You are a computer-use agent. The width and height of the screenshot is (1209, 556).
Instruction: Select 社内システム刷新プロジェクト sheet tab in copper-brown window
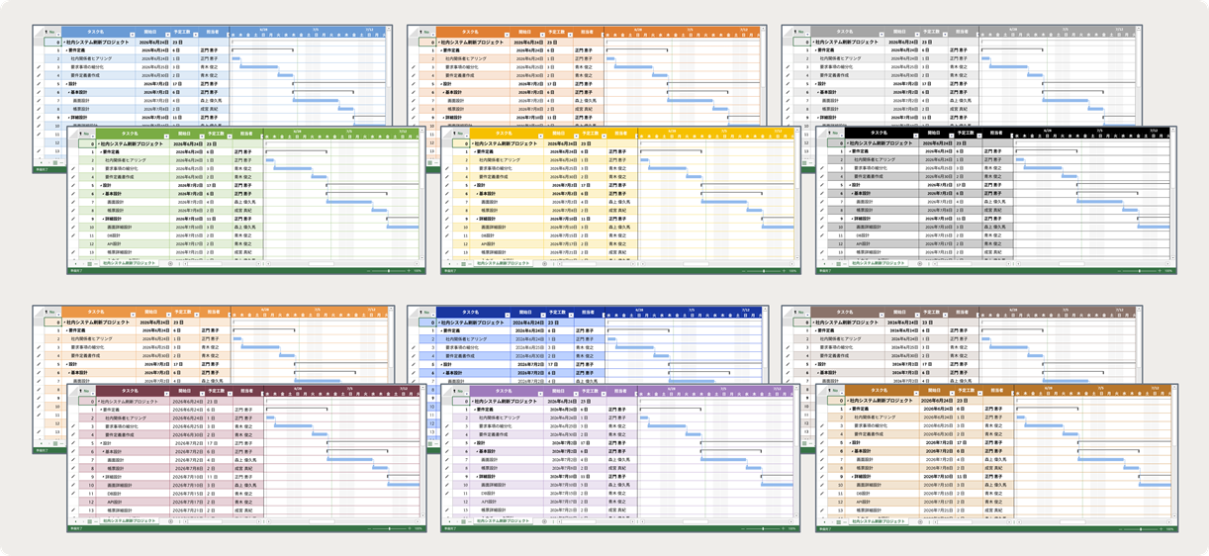point(879,521)
